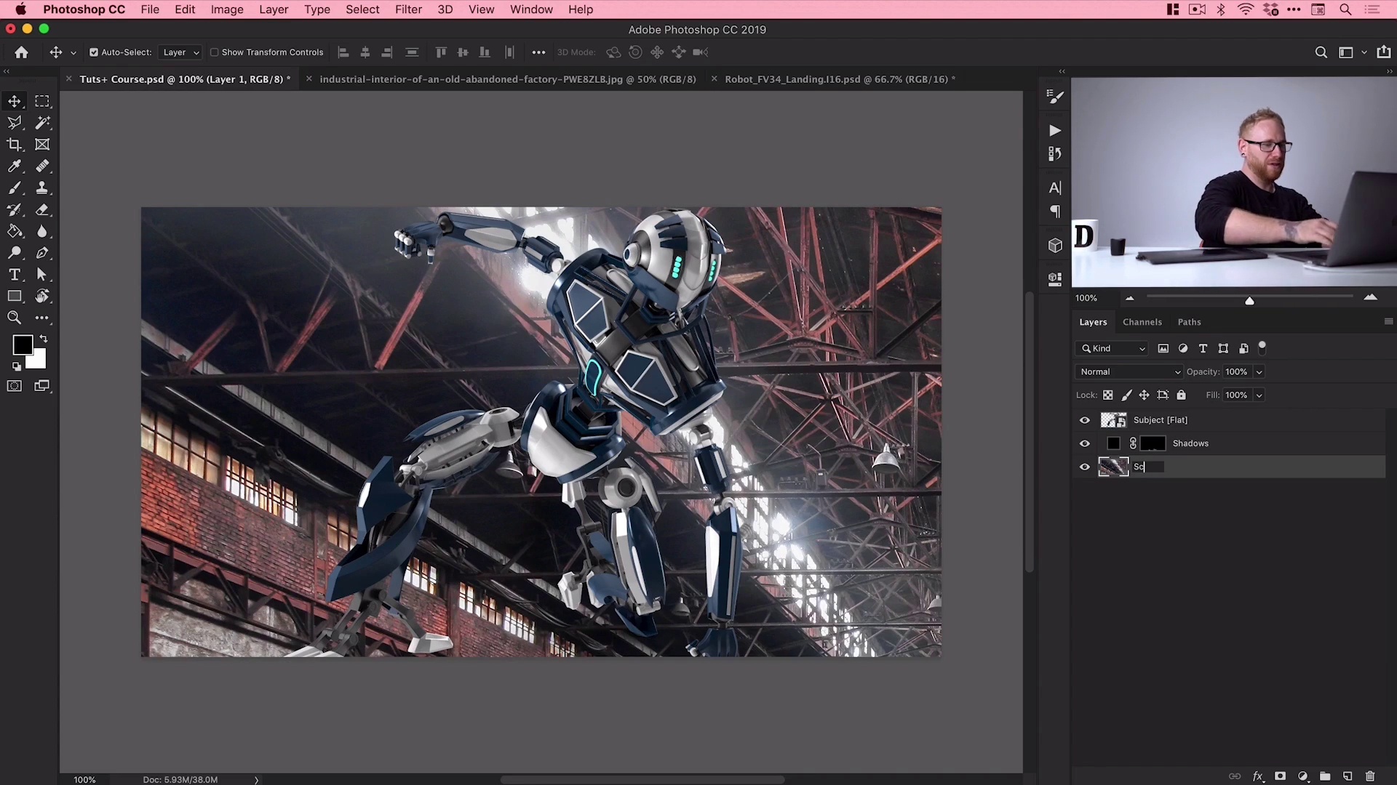Expand the Kind filter dropdown
The width and height of the screenshot is (1397, 785).
tap(1140, 348)
